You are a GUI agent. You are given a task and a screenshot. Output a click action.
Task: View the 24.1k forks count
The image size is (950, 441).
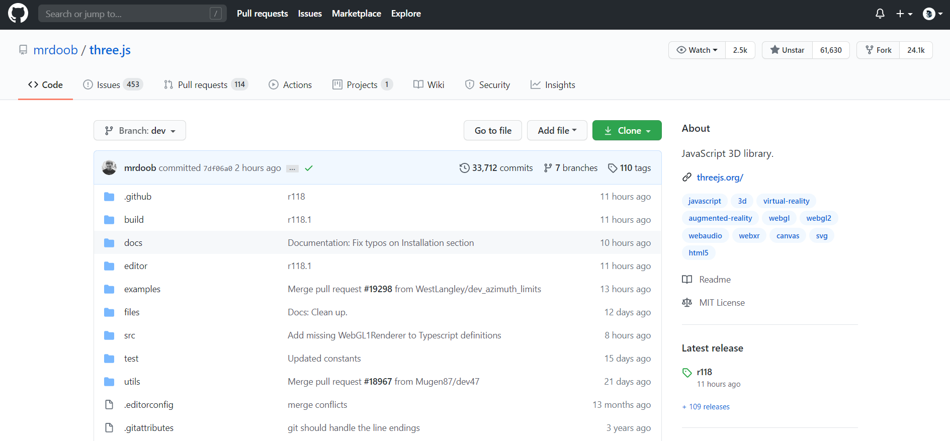coord(916,50)
